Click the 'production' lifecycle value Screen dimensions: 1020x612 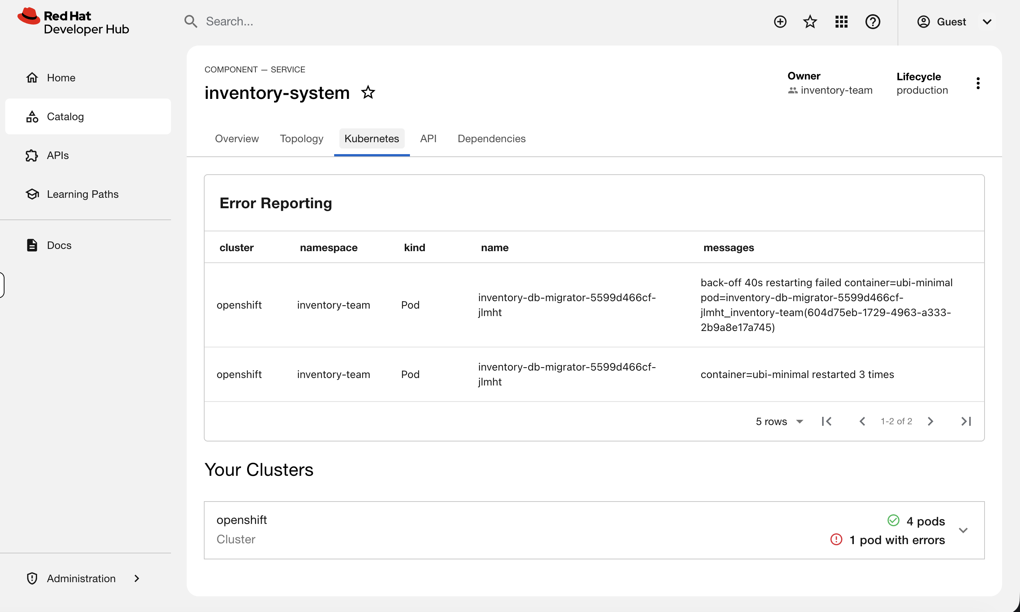pyautogui.click(x=922, y=90)
